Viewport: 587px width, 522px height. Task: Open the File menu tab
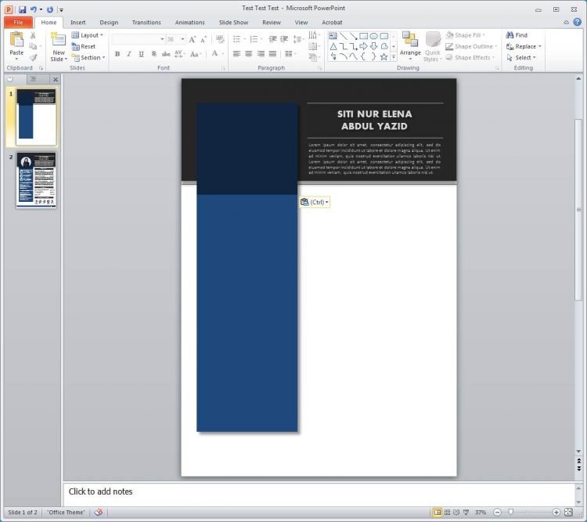click(17, 23)
